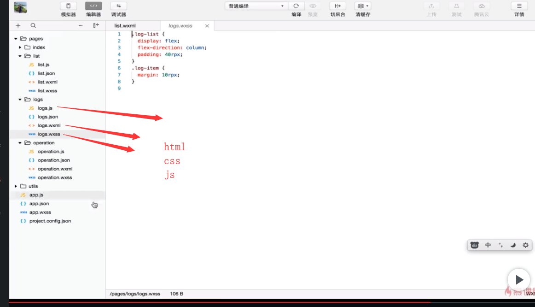
Task: Click the margin: 10rpx code line
Action: click(158, 75)
